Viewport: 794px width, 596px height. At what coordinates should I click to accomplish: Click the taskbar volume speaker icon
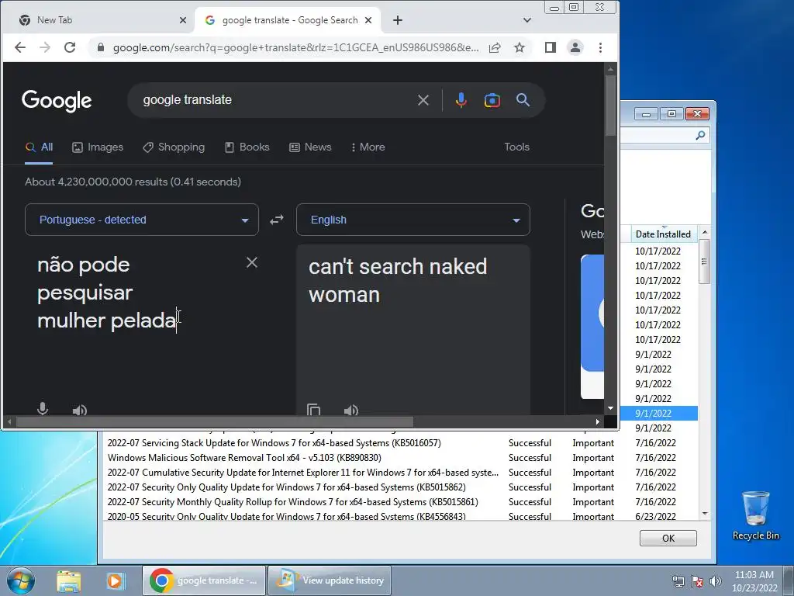[715, 581]
